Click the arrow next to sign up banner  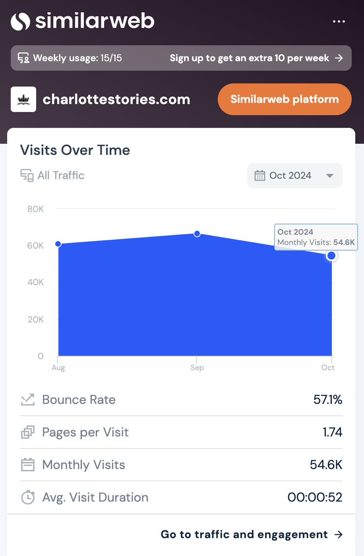(339, 58)
